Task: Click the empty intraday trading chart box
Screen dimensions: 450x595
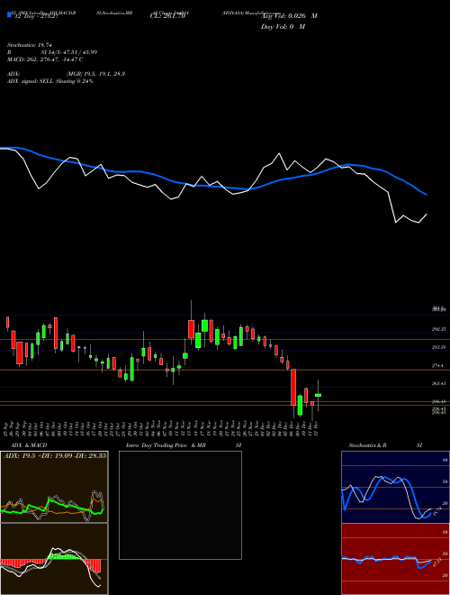Action: pos(180,505)
